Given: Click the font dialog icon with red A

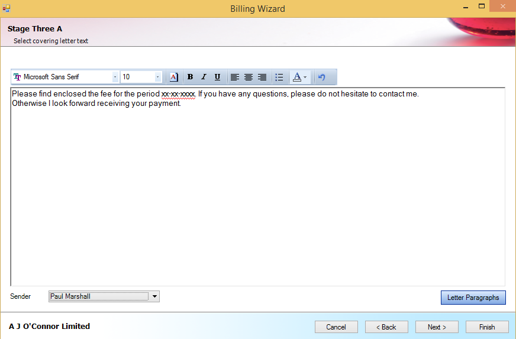Looking at the screenshot, I should (174, 77).
